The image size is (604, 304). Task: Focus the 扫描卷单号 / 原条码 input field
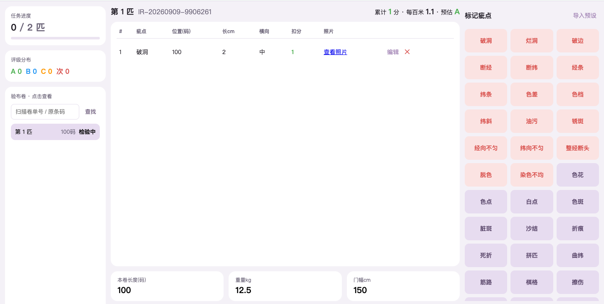[x=45, y=112]
